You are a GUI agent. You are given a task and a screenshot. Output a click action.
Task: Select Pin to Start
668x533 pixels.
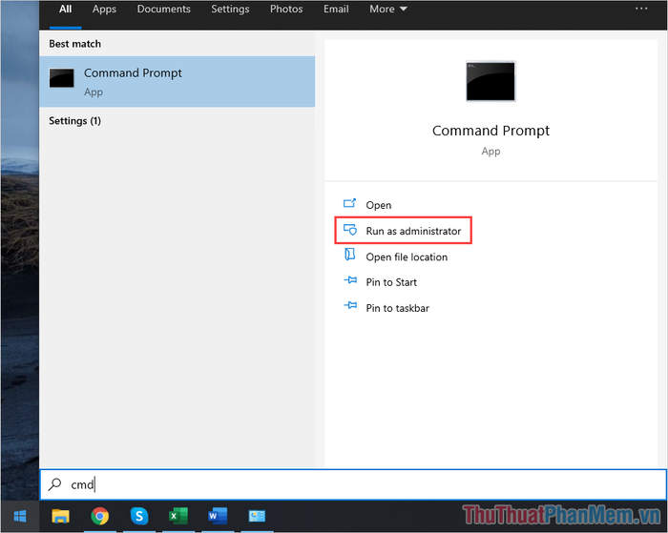point(391,282)
